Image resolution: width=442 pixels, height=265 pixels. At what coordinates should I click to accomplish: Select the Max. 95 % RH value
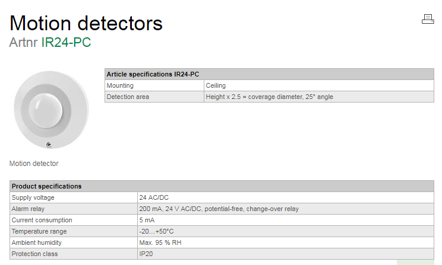pos(160,242)
